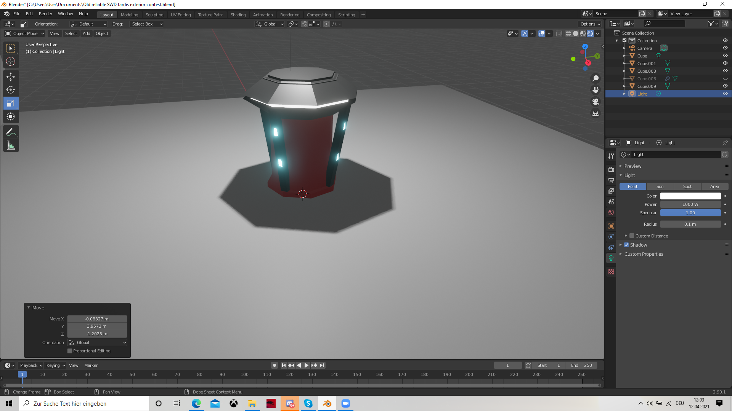This screenshot has height=411, width=732.
Task: Hide the Camera object in outliner
Action: coord(725,48)
